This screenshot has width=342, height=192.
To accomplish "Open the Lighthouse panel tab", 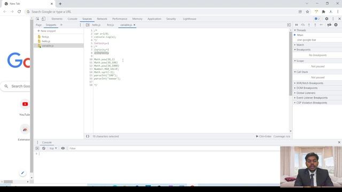I will coord(190,19).
